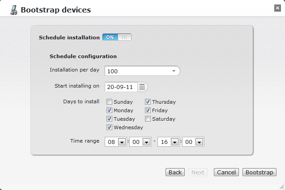Turn off the Schedule installation switch
This screenshot has width=285, height=190.
coord(117,37)
